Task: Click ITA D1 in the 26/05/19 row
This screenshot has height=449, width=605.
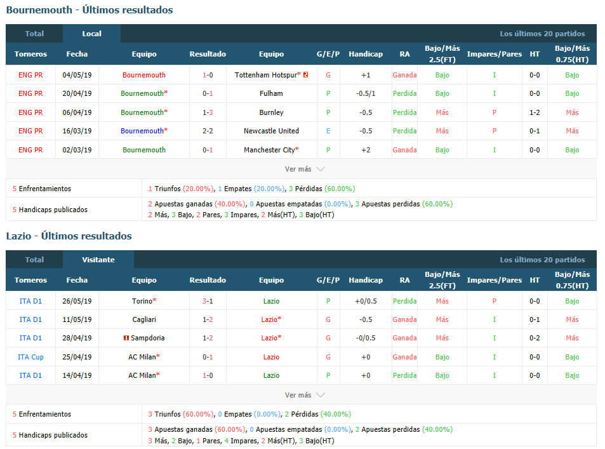Action: [x=30, y=301]
